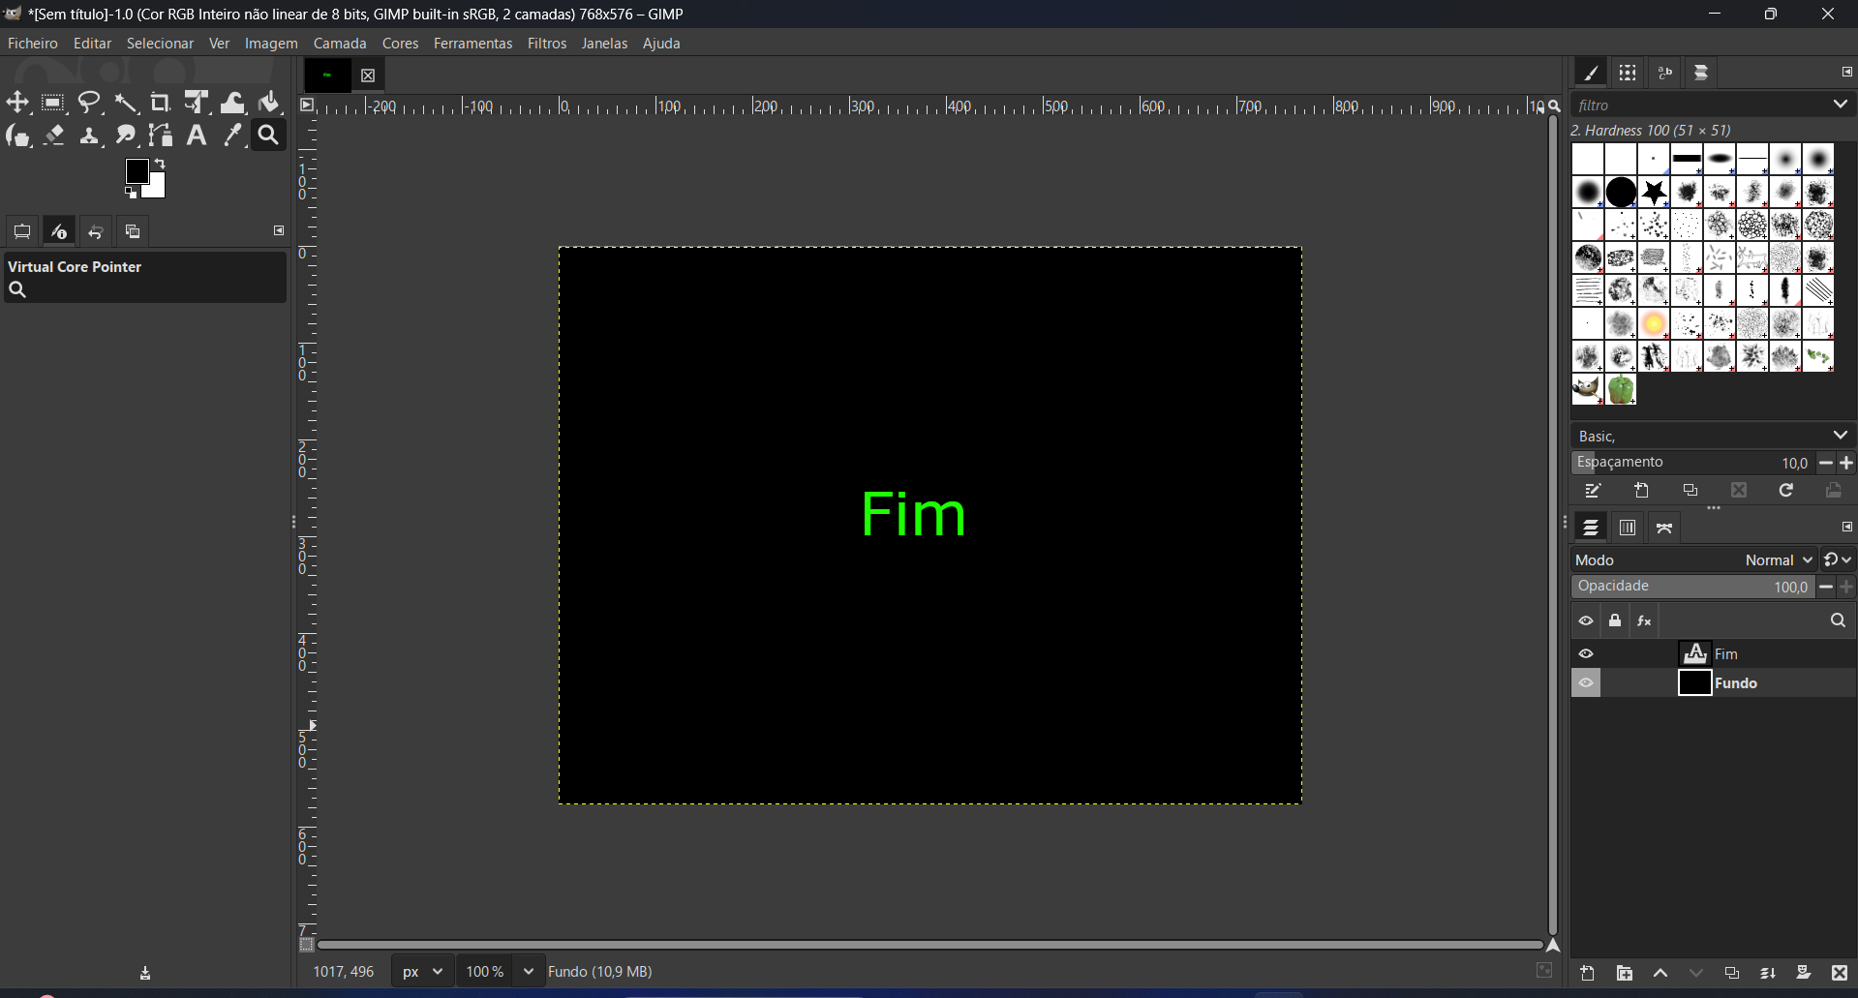Pick the Crop tool

pyautogui.click(x=161, y=103)
